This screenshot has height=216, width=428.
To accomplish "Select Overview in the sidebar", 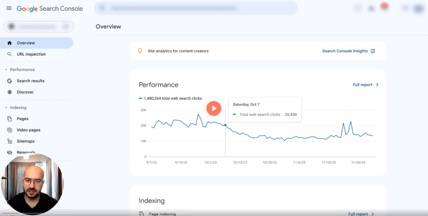I will [x=37, y=43].
